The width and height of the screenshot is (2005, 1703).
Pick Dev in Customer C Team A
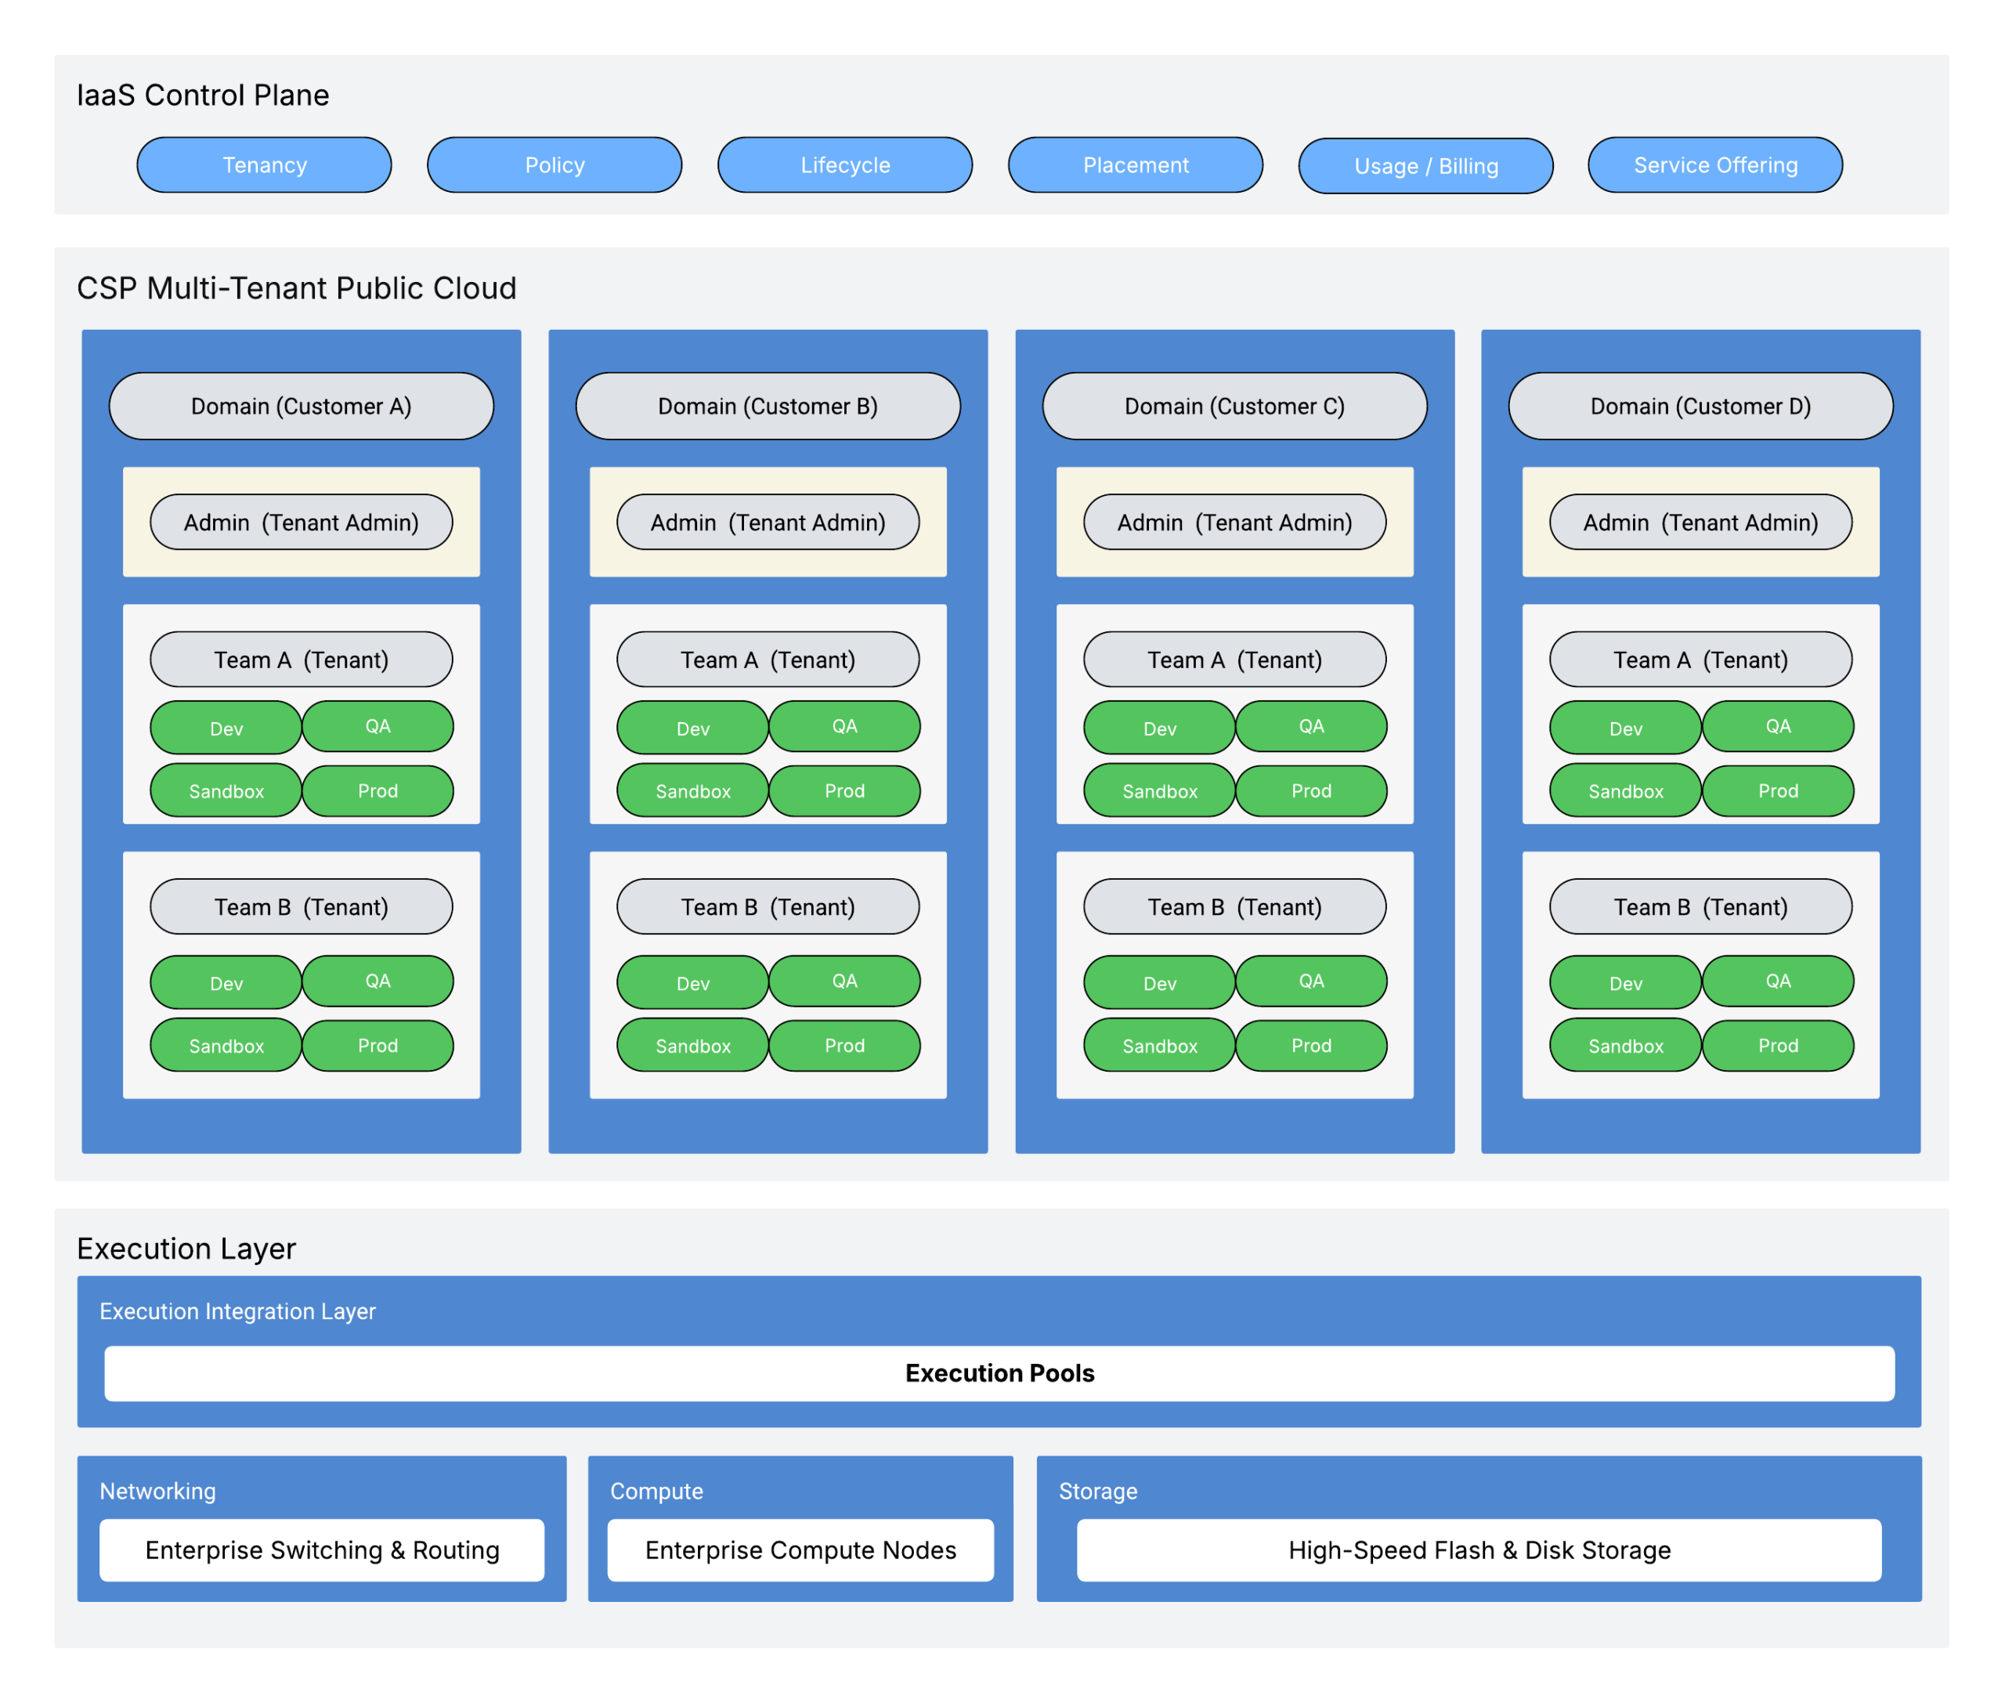point(1161,728)
